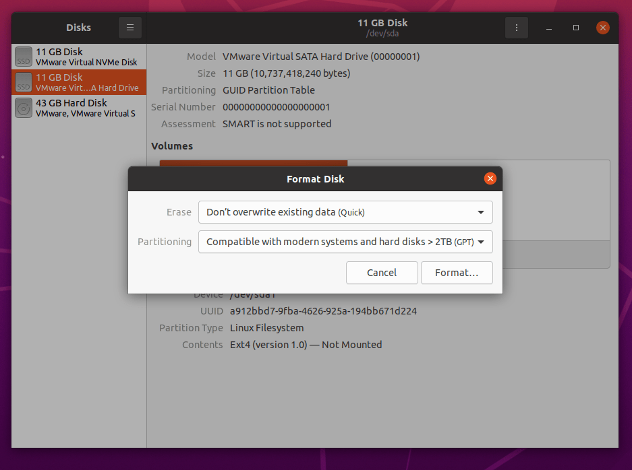Open the three-dot drive options menu
Image resolution: width=632 pixels, height=470 pixels.
[x=516, y=28]
